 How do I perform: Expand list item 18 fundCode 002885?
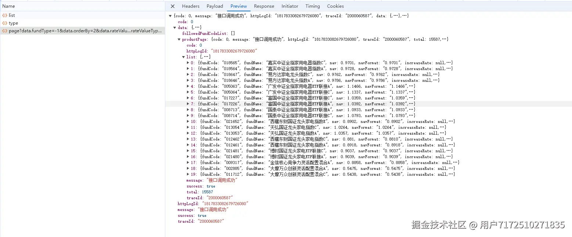(x=188, y=169)
